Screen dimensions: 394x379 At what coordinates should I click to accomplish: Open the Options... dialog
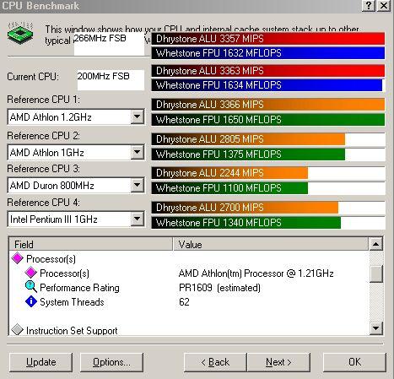(111, 362)
